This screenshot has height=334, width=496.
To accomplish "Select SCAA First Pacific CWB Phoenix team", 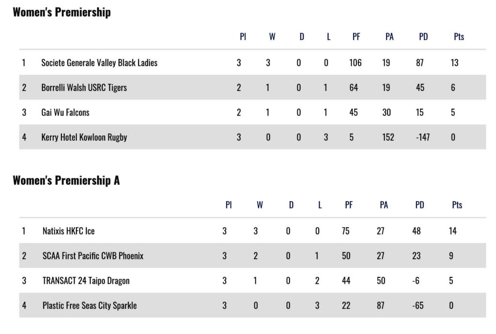I will click(93, 256).
